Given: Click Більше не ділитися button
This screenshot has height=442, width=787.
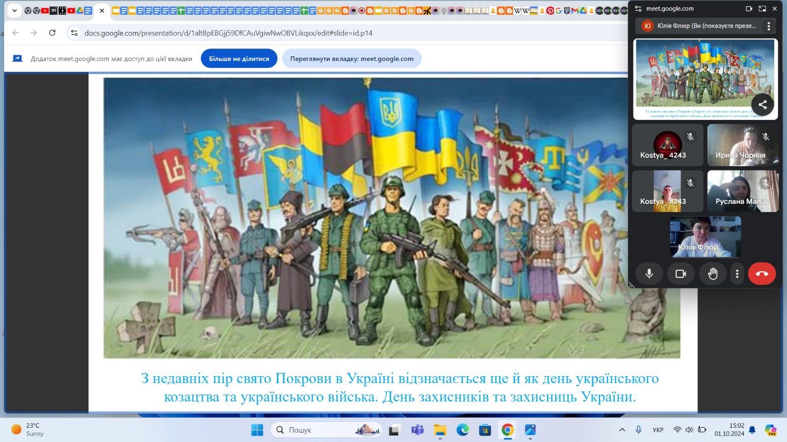Looking at the screenshot, I should coord(239,58).
